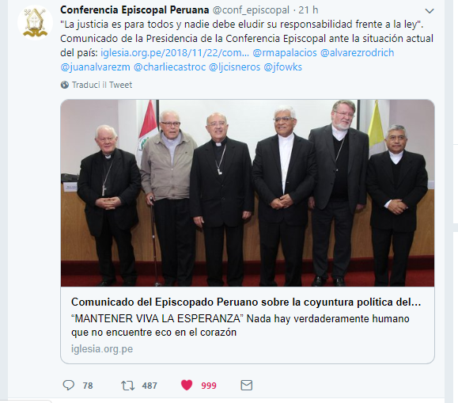The height and width of the screenshot is (403, 458).
Task: Open the @rmapalacios mention
Action: click(x=285, y=52)
